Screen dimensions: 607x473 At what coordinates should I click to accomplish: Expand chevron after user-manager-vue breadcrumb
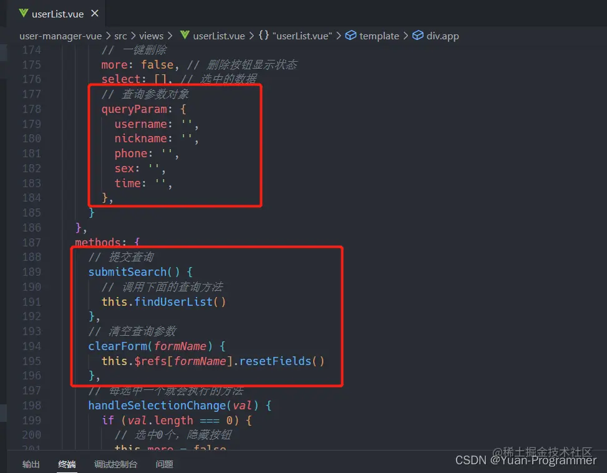(x=108, y=36)
